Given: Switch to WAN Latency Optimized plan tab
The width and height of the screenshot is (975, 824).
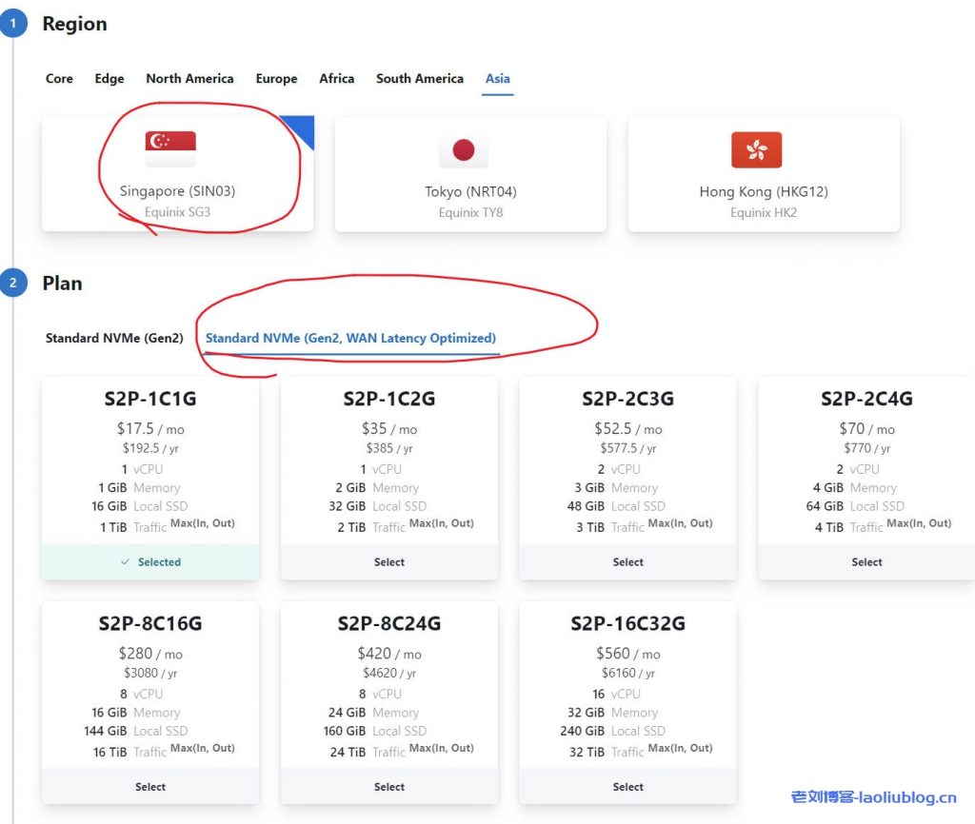Looking at the screenshot, I should [348, 338].
